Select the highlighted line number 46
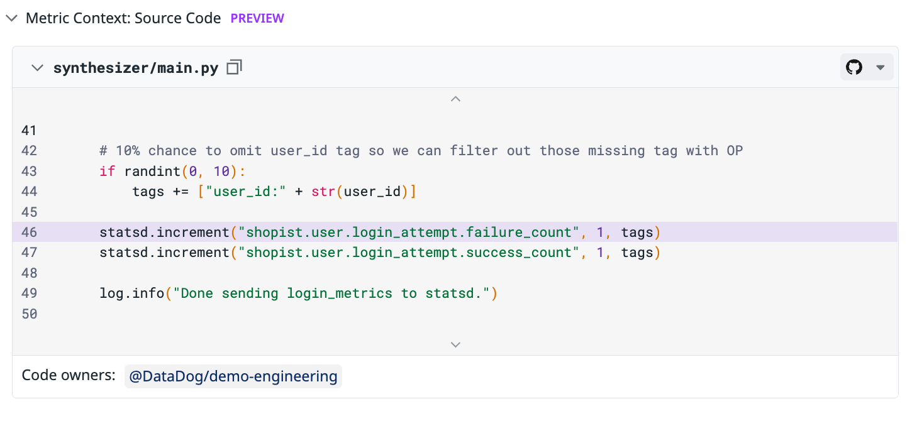 coord(29,232)
